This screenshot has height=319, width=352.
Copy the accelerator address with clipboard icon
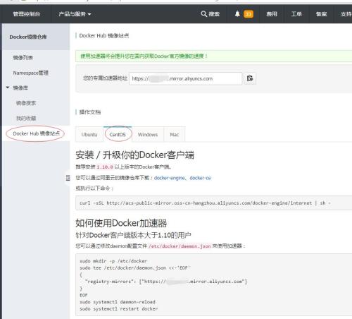click(250, 78)
